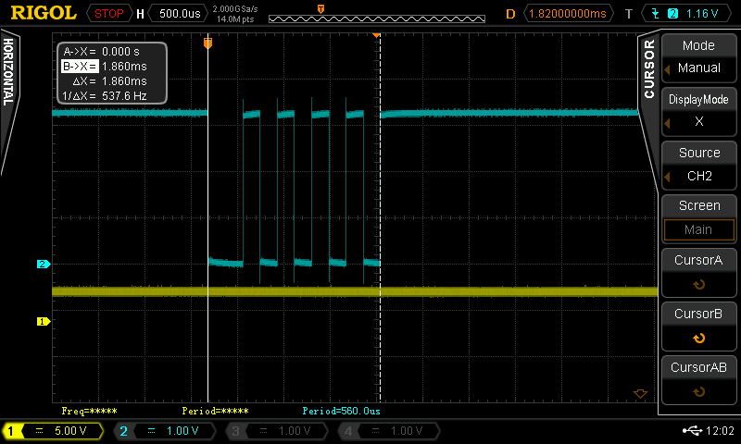Image resolution: width=741 pixels, height=444 pixels.
Task: Click the 1/ΔX = 537.6 Hz readout
Action: (x=105, y=96)
